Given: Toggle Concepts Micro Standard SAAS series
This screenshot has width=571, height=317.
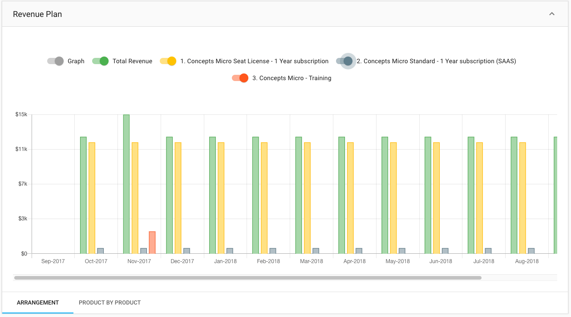Looking at the screenshot, I should click(345, 61).
